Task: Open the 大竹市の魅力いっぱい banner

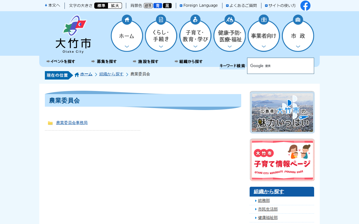Action: pos(282,112)
